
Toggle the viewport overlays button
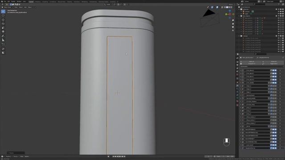point(217,7)
